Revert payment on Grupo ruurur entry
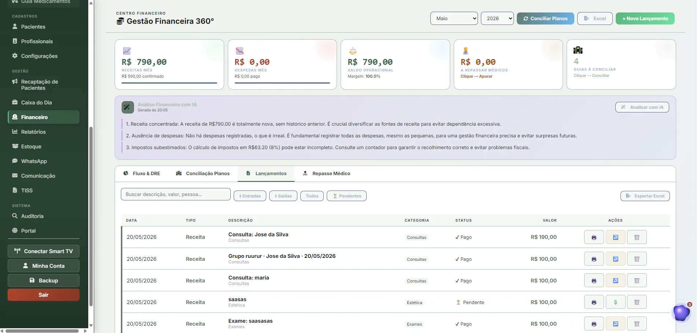 point(615,259)
